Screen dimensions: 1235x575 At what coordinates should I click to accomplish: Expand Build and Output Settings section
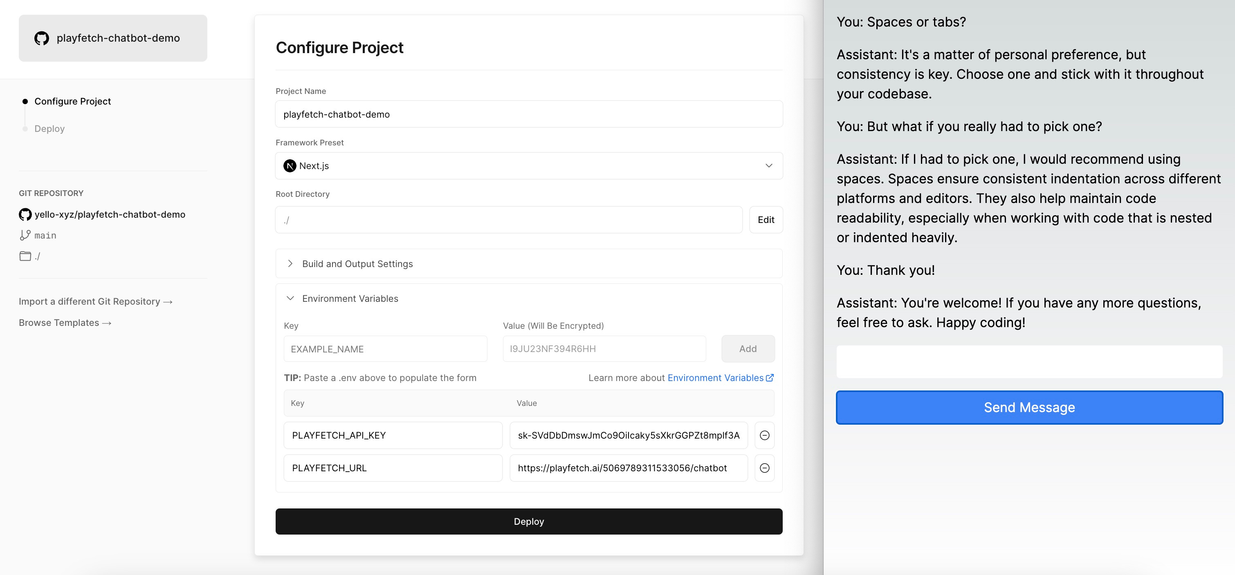(x=357, y=264)
